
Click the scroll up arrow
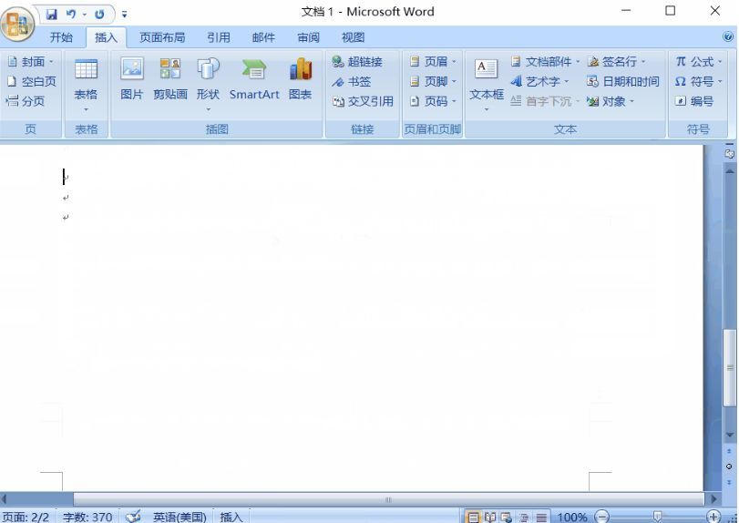(730, 170)
